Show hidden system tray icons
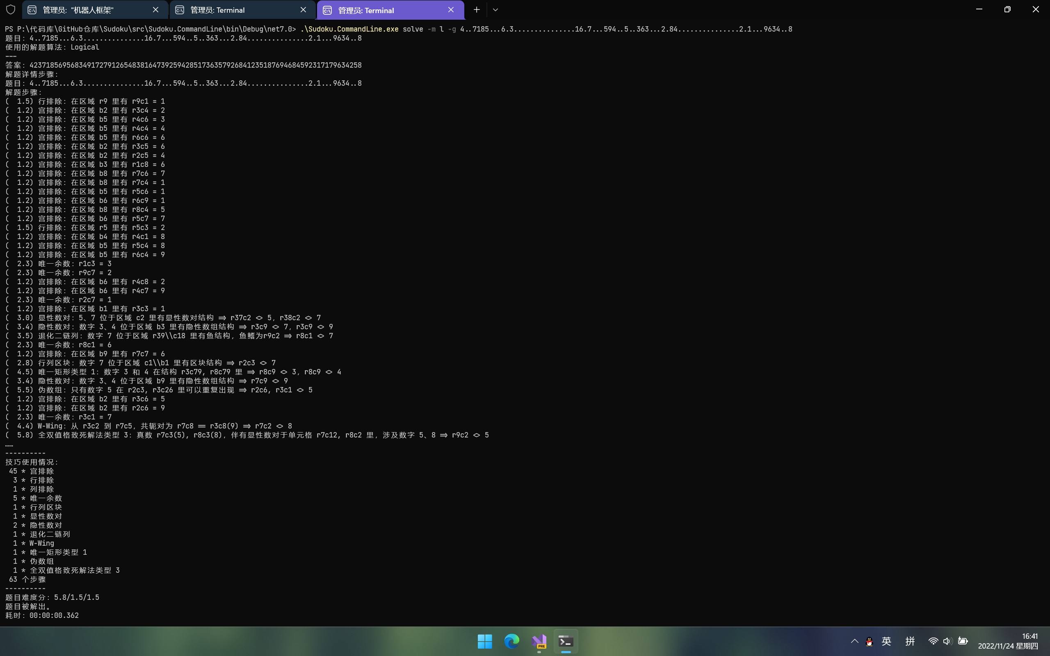The height and width of the screenshot is (656, 1050). (x=854, y=641)
